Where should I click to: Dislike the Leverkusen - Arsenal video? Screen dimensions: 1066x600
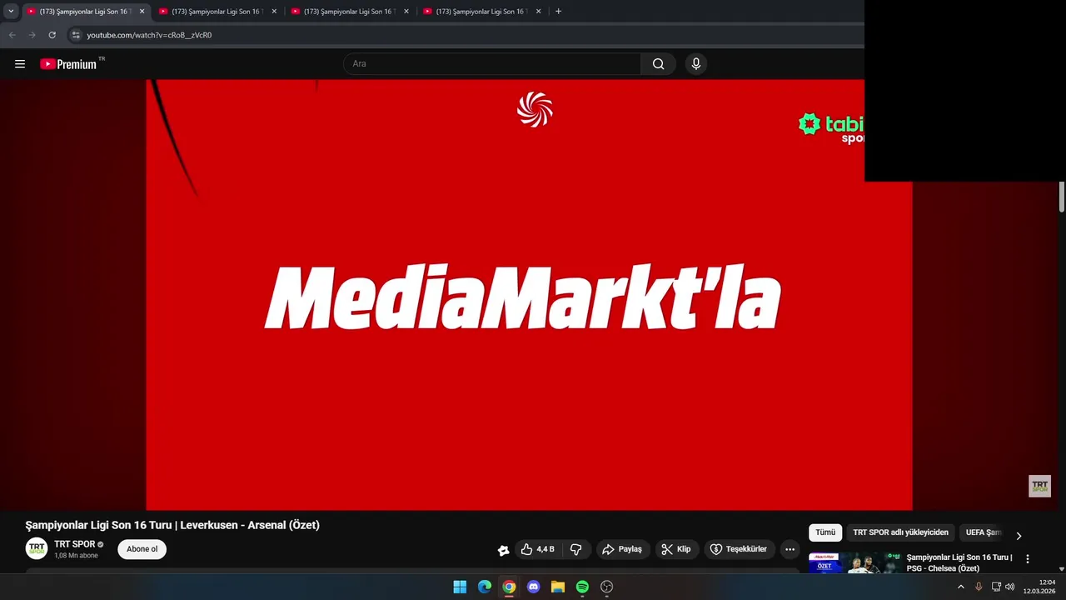coord(575,549)
